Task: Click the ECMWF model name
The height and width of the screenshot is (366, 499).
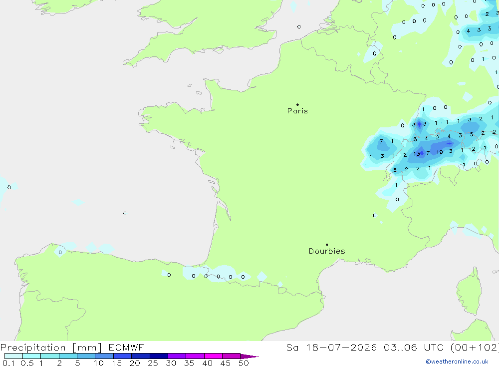Action: coord(126,347)
